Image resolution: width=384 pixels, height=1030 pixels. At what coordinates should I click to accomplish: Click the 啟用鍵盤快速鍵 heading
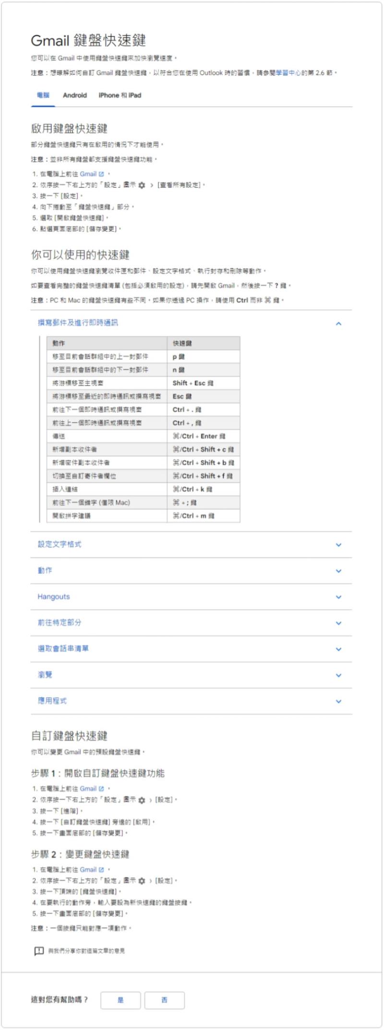(x=69, y=129)
